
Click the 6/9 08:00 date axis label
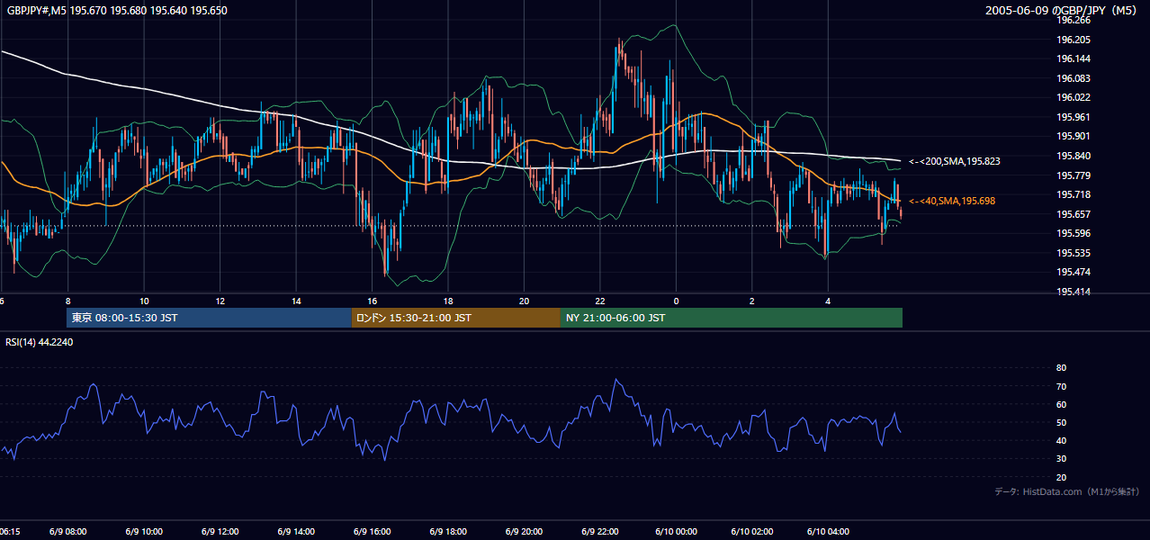pos(67,531)
